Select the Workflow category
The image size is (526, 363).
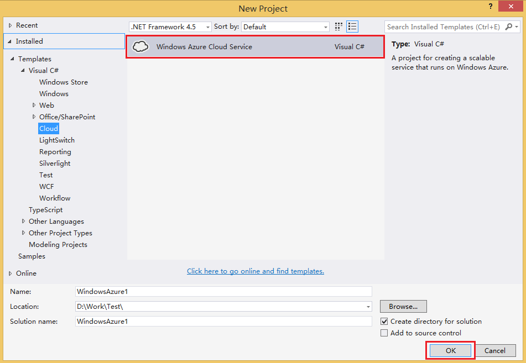pyautogui.click(x=55, y=198)
